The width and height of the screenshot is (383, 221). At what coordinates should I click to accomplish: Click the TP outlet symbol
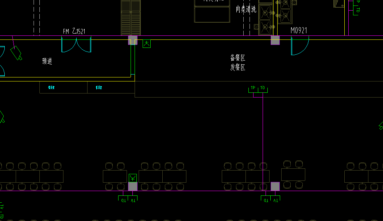pos(253,89)
